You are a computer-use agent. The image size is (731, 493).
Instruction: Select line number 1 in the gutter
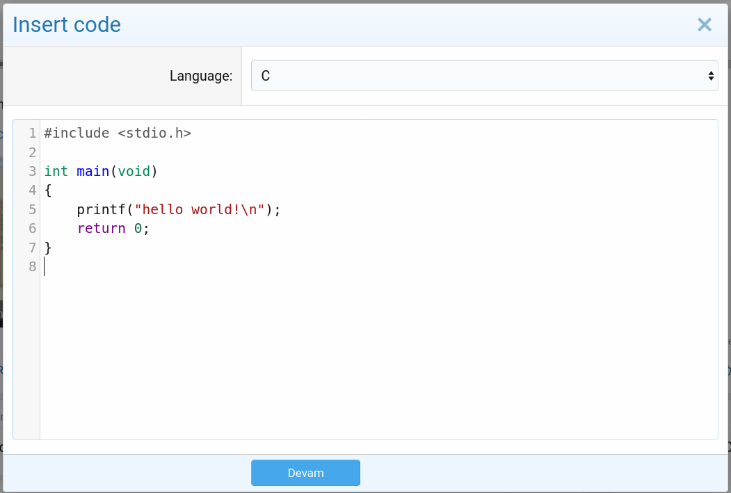(x=32, y=133)
